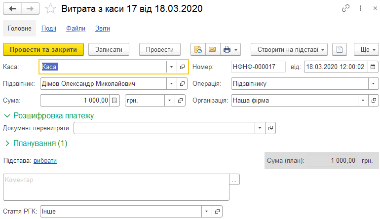Open the Сума calculator icon

(114, 100)
